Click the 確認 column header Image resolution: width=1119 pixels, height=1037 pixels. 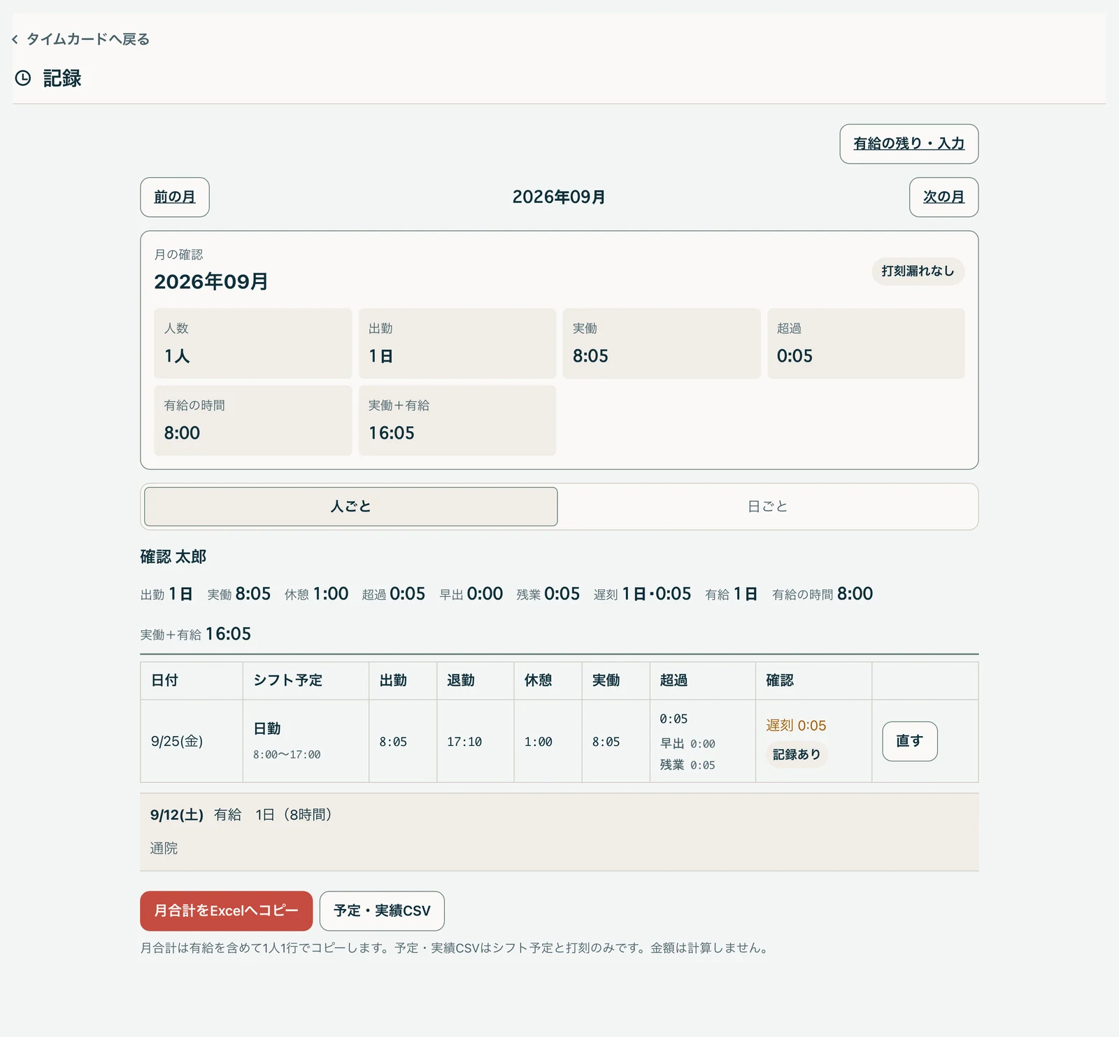click(813, 681)
